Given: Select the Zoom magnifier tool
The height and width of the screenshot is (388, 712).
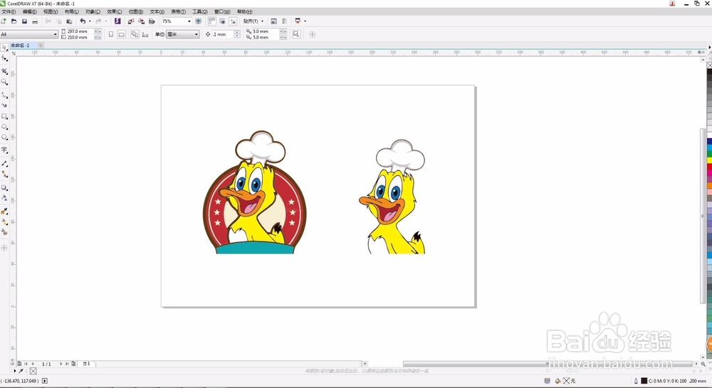Looking at the screenshot, I should 4,82.
